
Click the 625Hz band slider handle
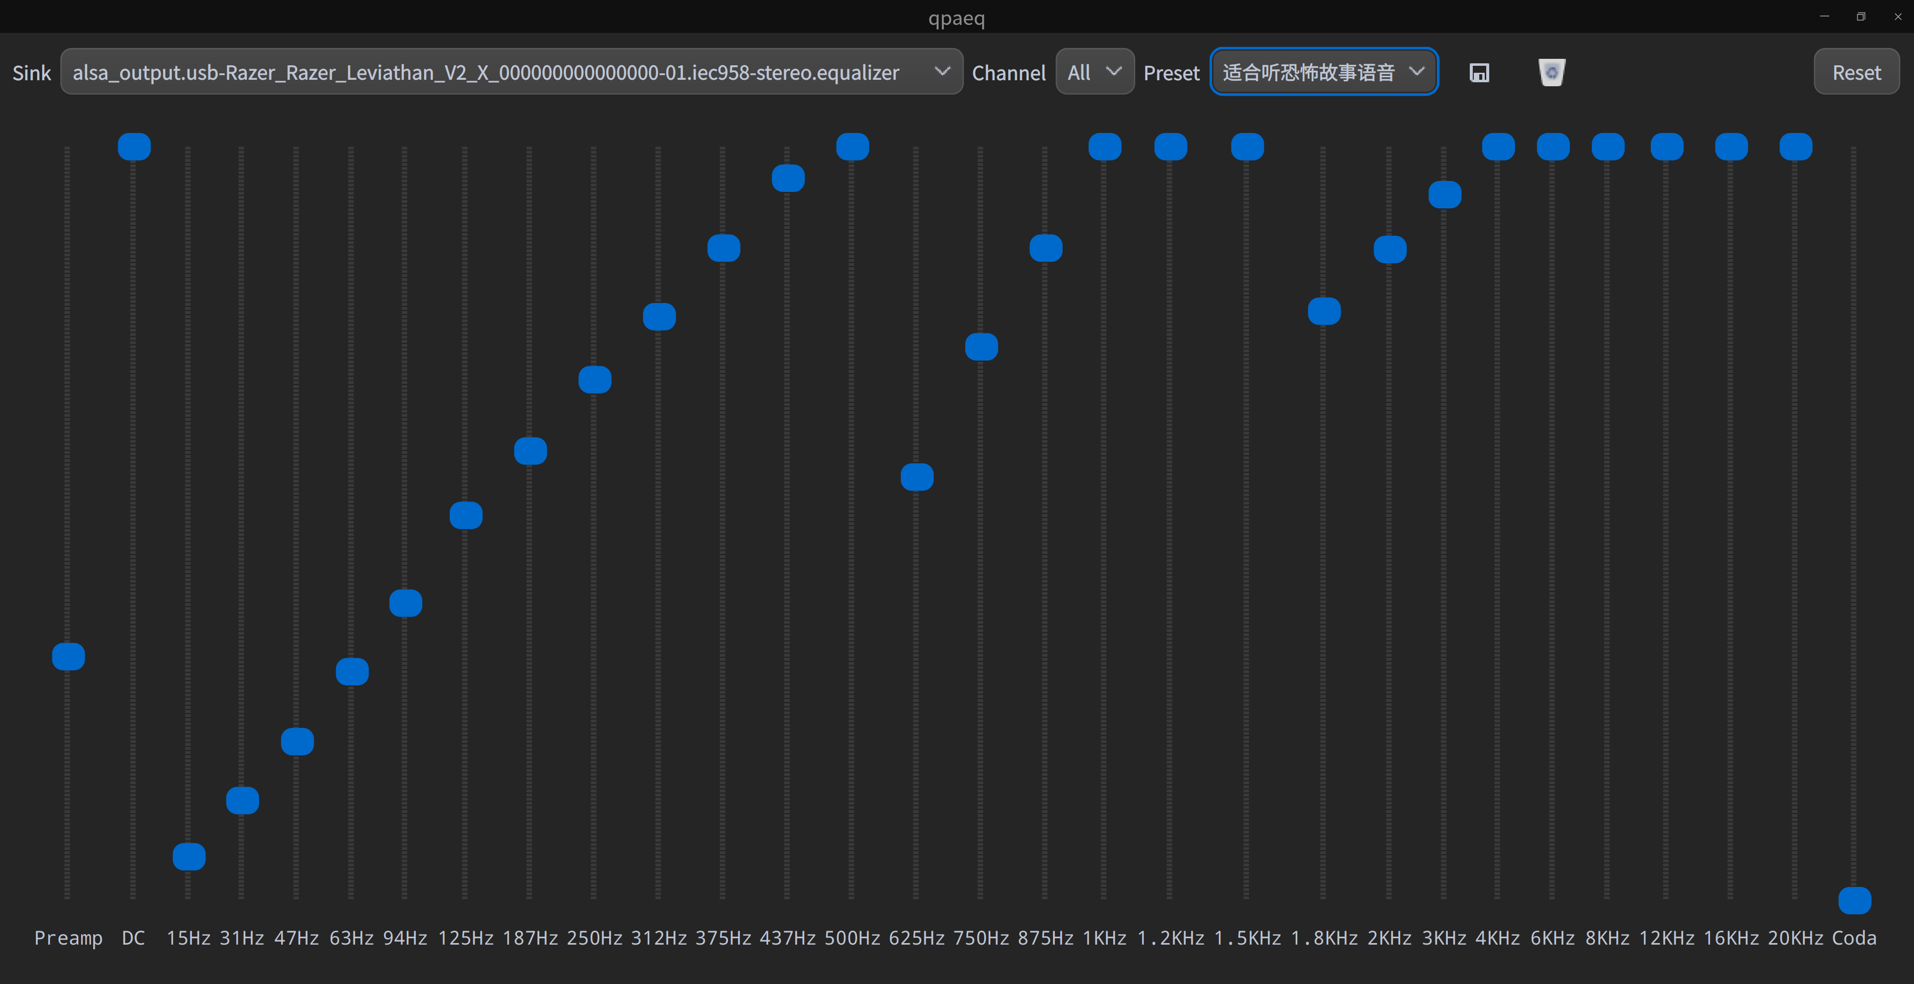(x=917, y=477)
